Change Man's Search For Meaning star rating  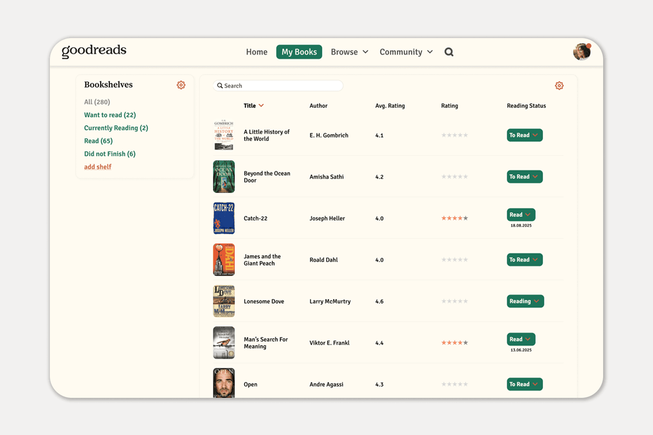pyautogui.click(x=455, y=343)
